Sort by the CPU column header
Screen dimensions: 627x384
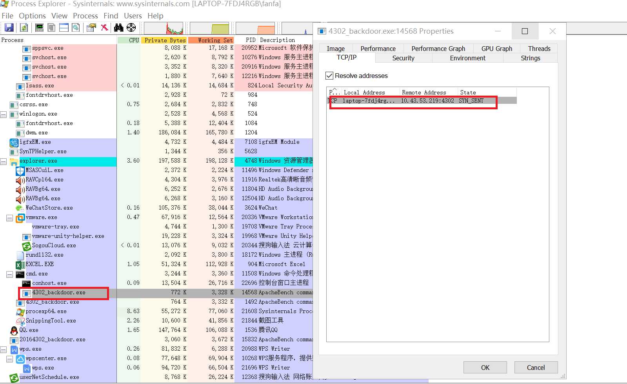click(129, 40)
